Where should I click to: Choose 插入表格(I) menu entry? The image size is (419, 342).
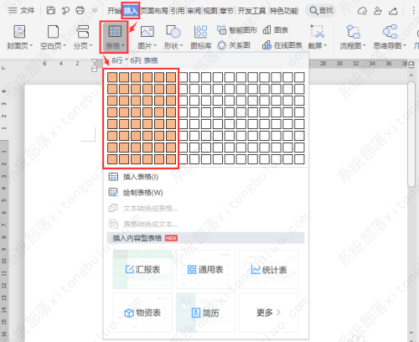pos(133,177)
